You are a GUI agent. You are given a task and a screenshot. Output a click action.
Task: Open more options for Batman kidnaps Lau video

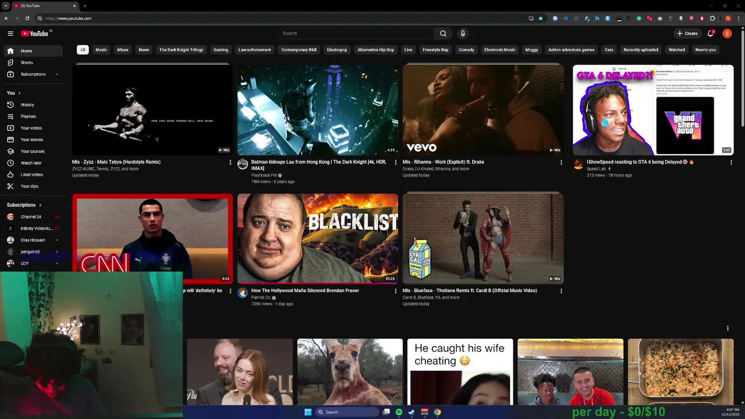point(395,162)
